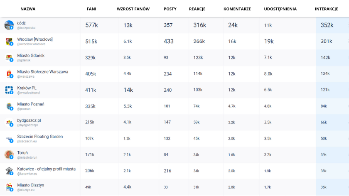The height and width of the screenshot is (196, 349).
Task: Open the Wrocław [Wroclove] crest icon
Action: (9, 41)
